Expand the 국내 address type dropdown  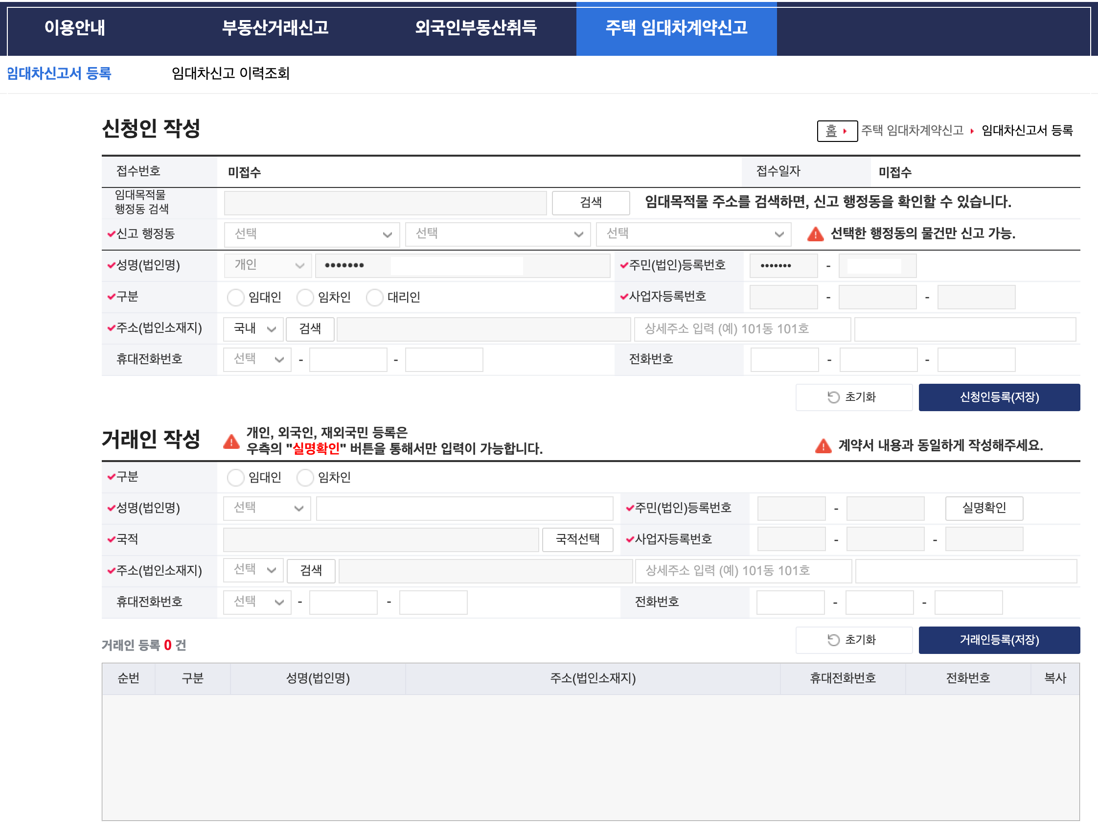(253, 329)
